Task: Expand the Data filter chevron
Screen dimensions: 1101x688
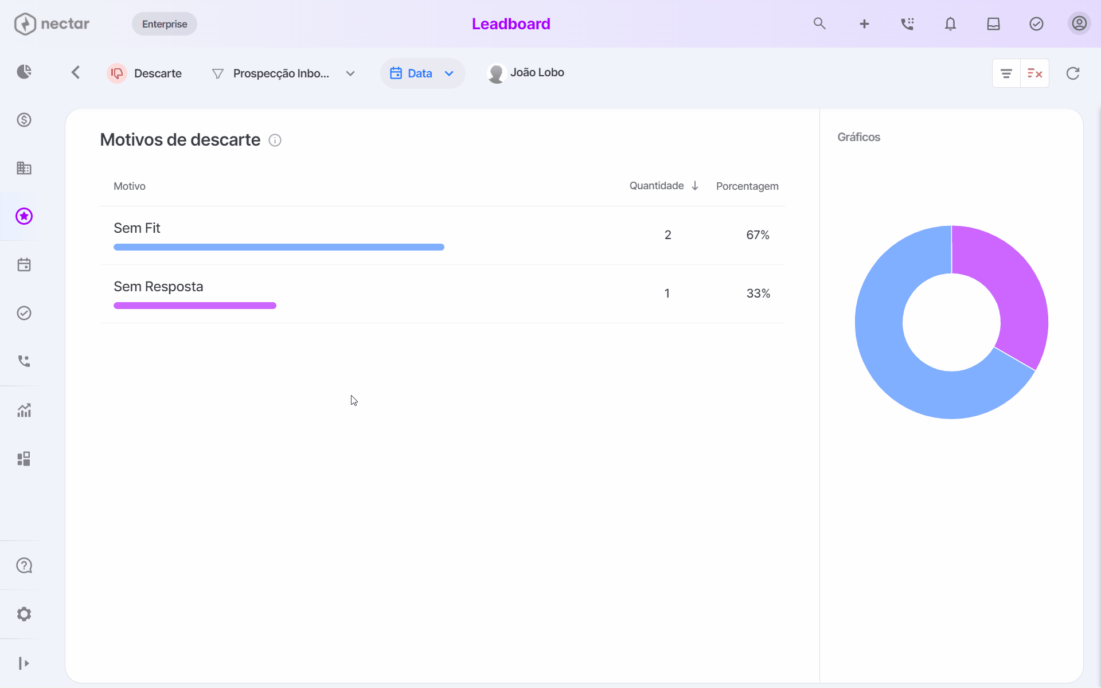Action: [x=449, y=73]
